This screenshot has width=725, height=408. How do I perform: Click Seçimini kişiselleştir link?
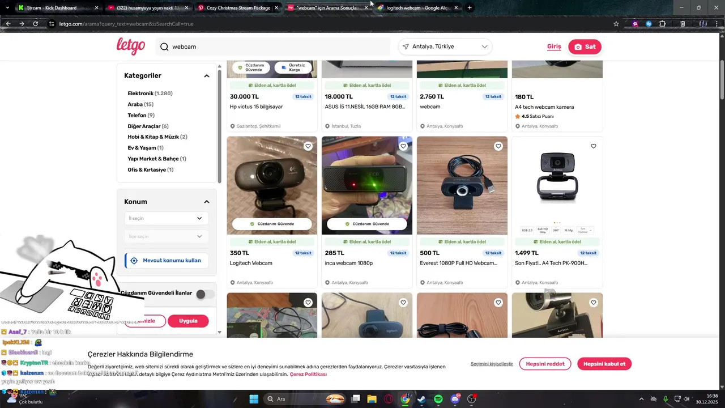point(492,364)
